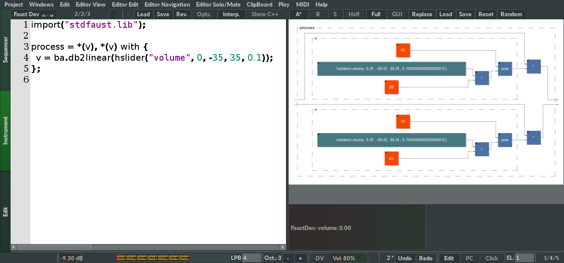Click the lower orange 20 constant block
564x263 pixels.
[x=391, y=158]
